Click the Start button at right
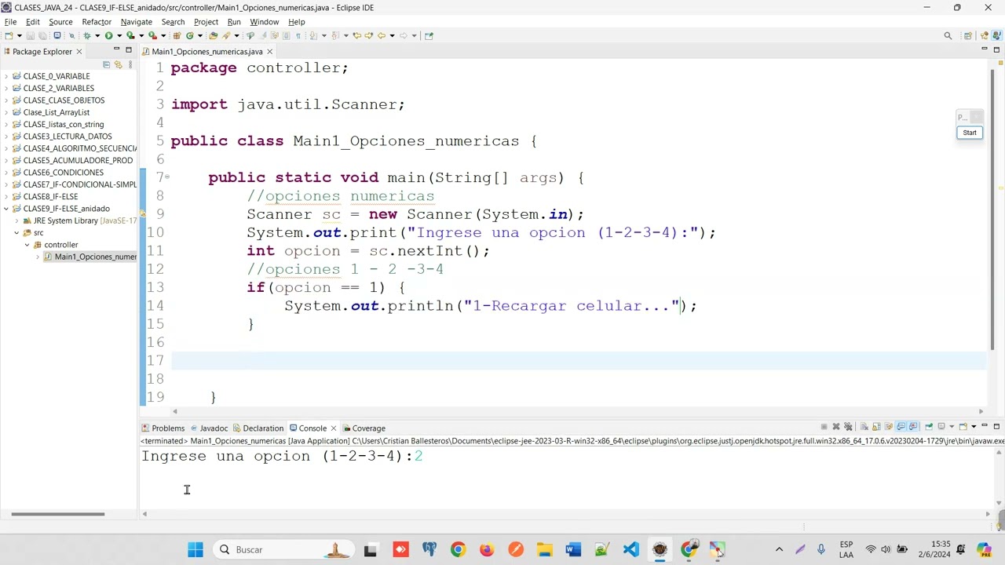The image size is (1005, 565). click(x=970, y=133)
